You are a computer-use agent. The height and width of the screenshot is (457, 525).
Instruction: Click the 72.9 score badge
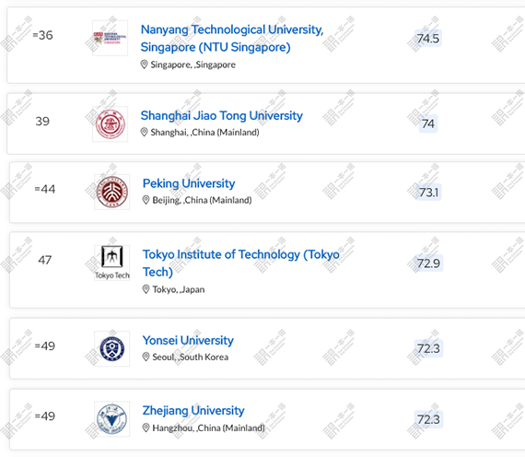pyautogui.click(x=428, y=264)
